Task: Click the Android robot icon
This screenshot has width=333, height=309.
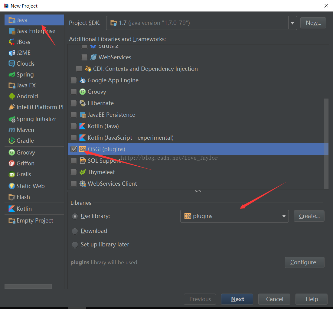Action: (x=12, y=96)
